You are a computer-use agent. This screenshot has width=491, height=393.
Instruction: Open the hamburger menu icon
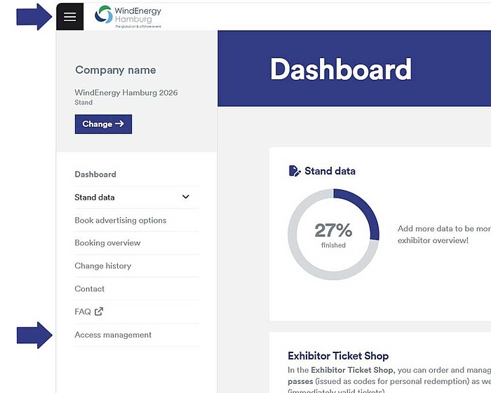[69, 17]
